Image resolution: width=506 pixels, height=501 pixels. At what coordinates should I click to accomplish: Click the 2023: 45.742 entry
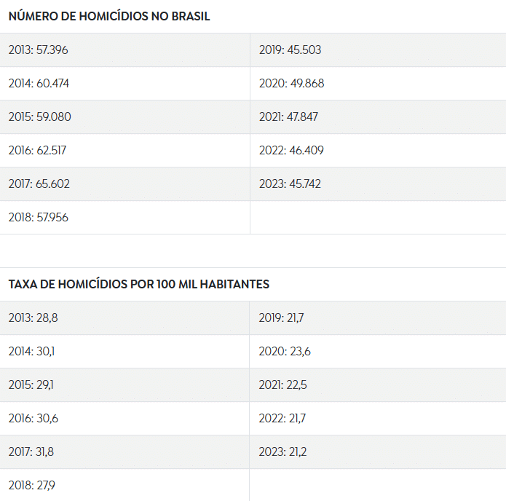click(378, 184)
